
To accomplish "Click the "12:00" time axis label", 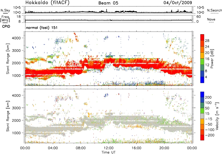I will click(x=109, y=148).
